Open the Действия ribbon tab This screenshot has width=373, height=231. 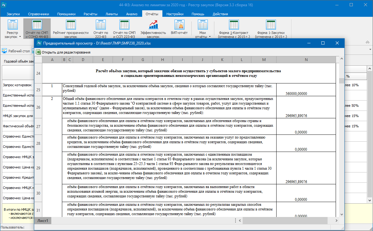220,14
